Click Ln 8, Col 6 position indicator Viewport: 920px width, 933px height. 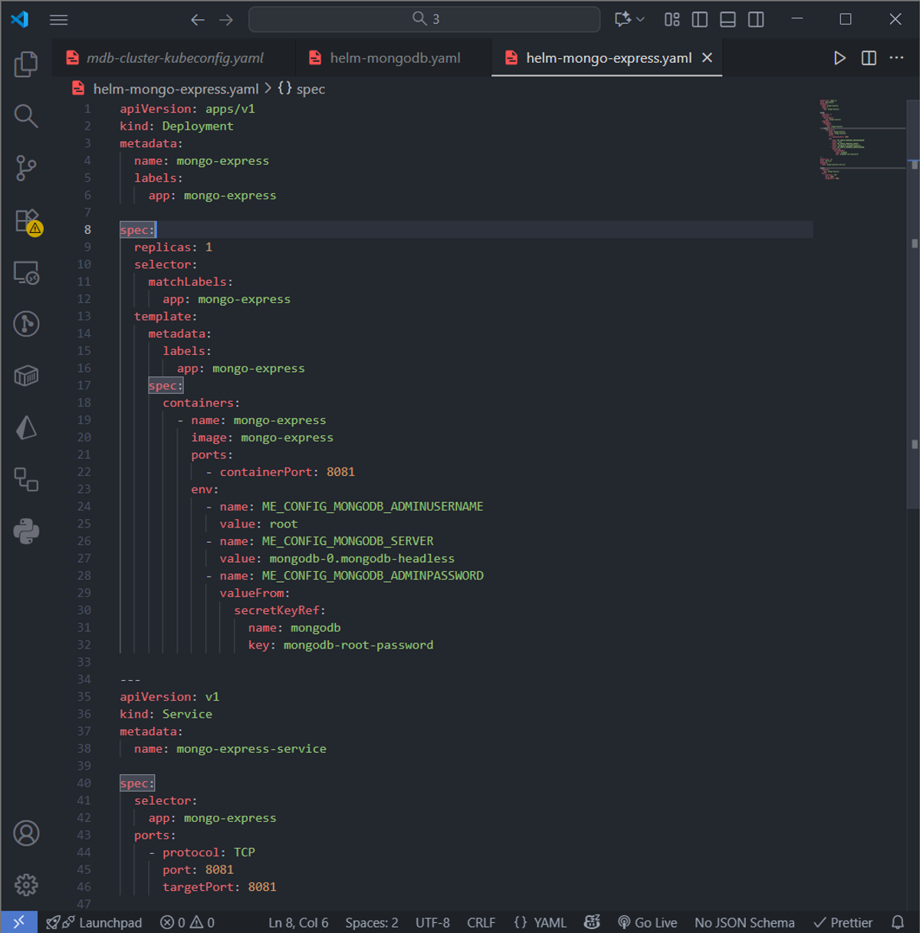click(298, 922)
